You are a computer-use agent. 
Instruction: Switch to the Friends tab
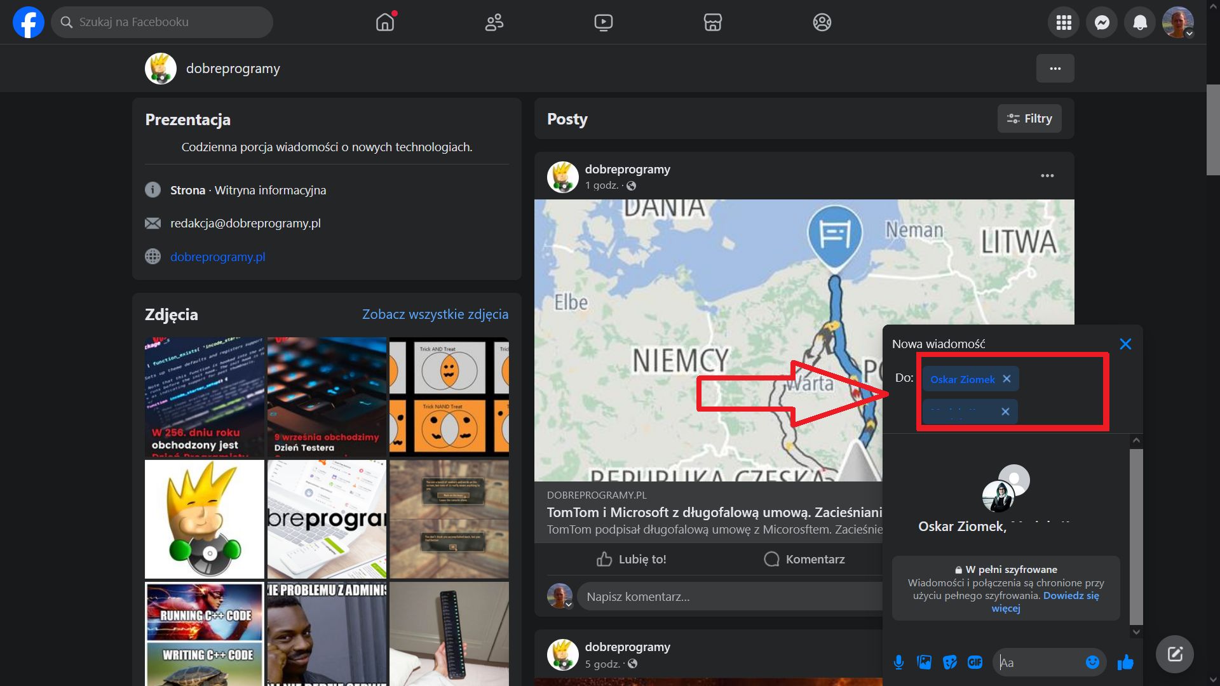tap(494, 22)
